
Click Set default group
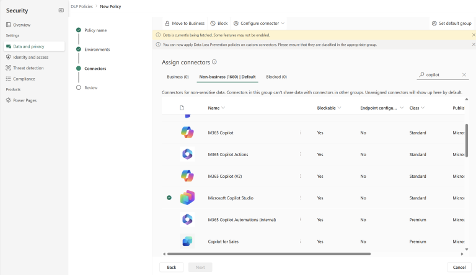click(x=451, y=24)
